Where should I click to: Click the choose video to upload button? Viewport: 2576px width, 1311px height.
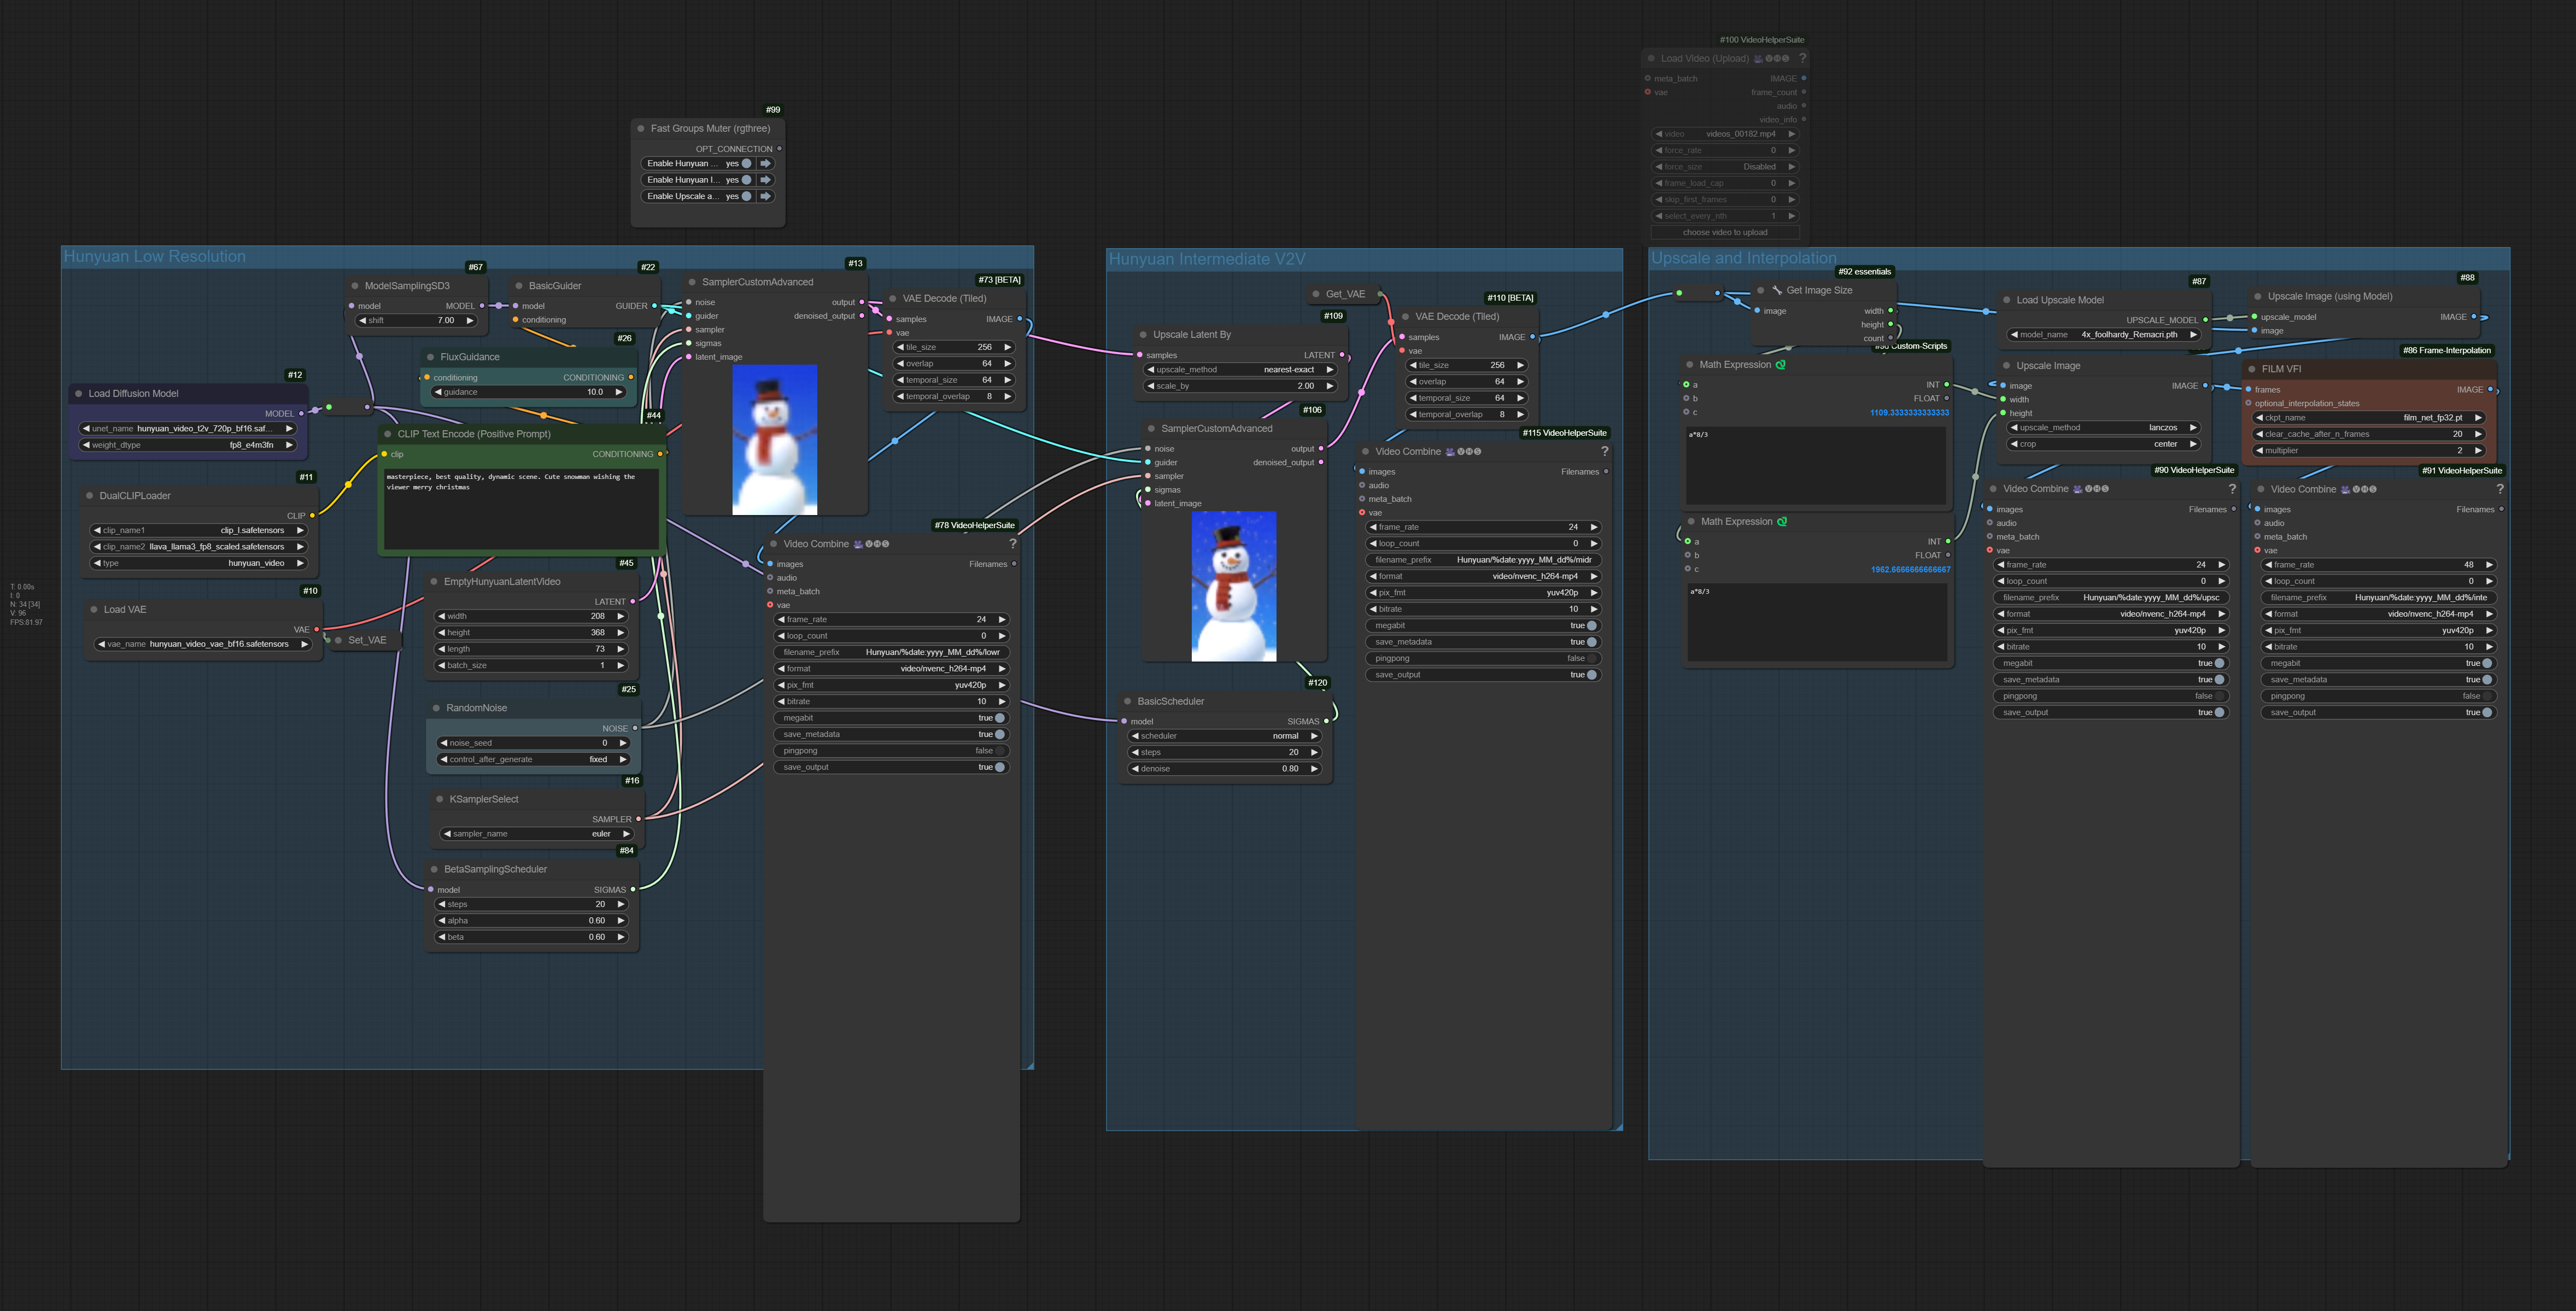pos(1724,232)
